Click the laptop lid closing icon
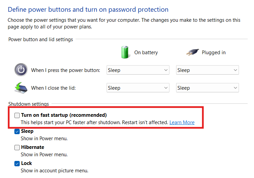Viewport: 254px width, 178px height. tap(21, 87)
